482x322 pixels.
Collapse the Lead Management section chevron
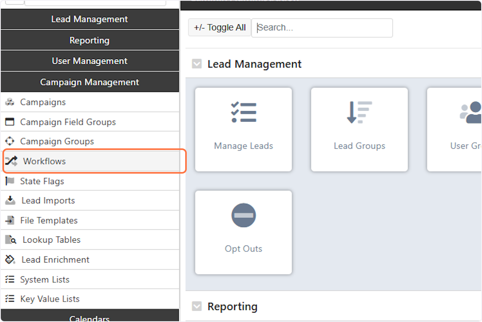coord(197,64)
